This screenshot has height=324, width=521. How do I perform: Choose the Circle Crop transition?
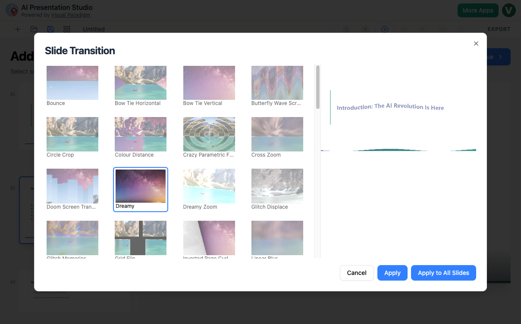[72, 134]
